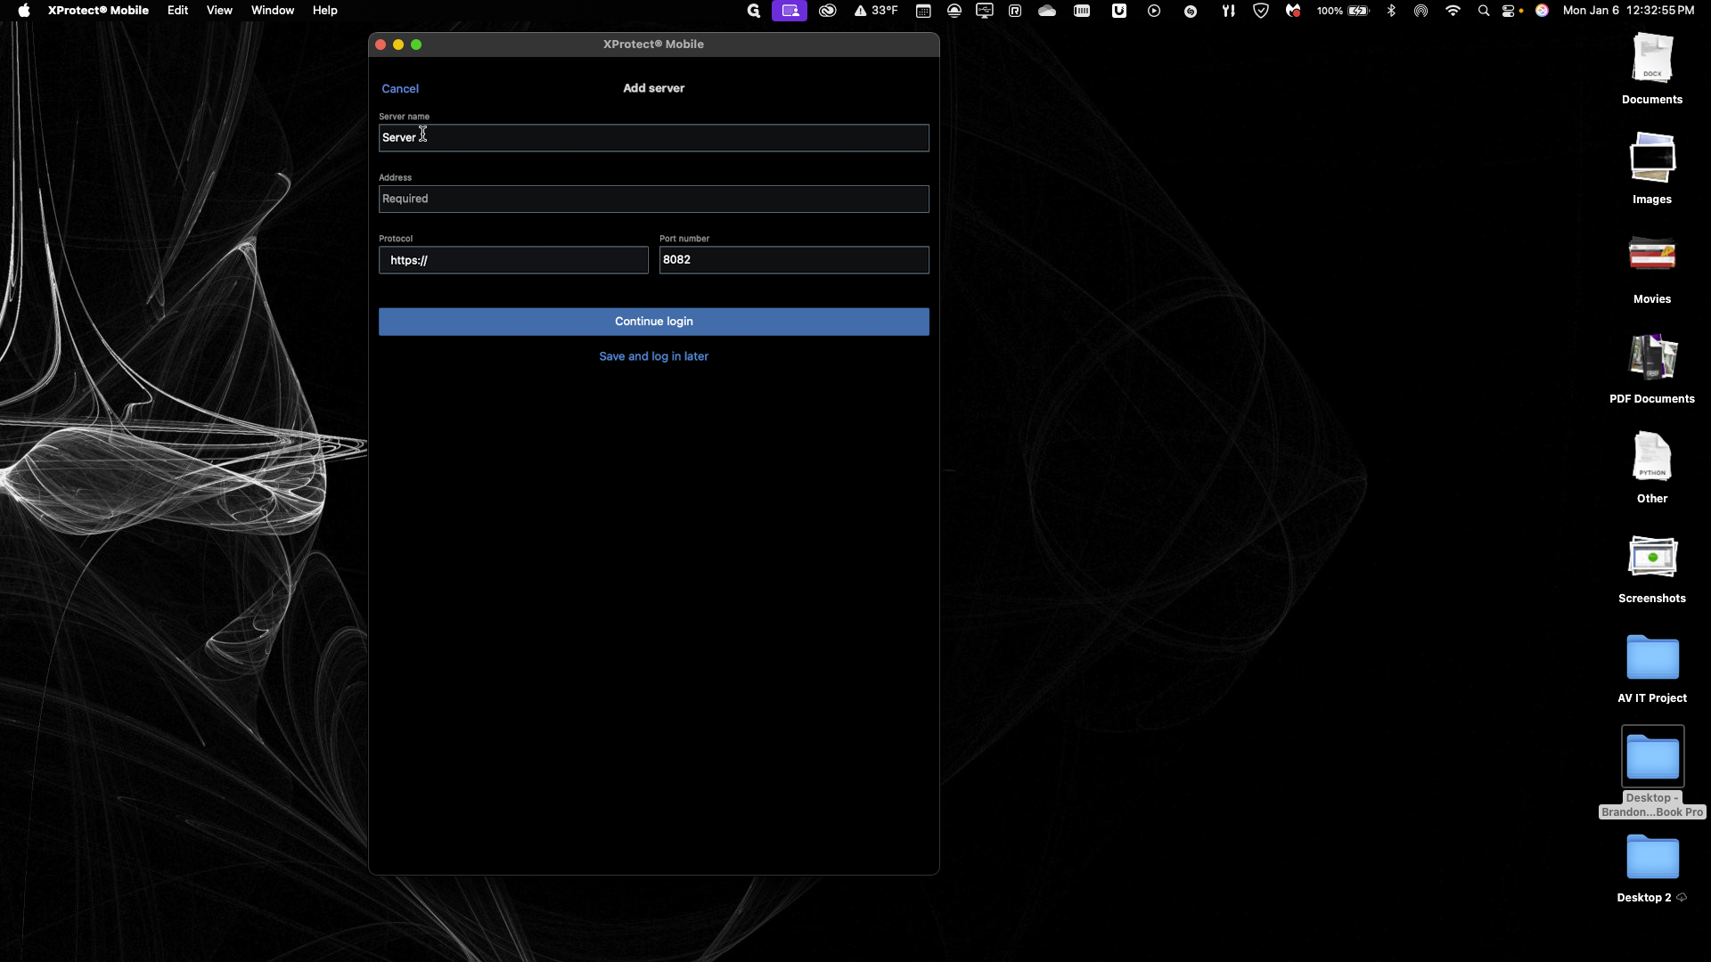Open the 33°F weather menu bar item

click(x=876, y=11)
